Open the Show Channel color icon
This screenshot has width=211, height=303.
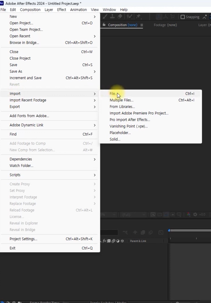pyautogui.click(x=188, y=215)
